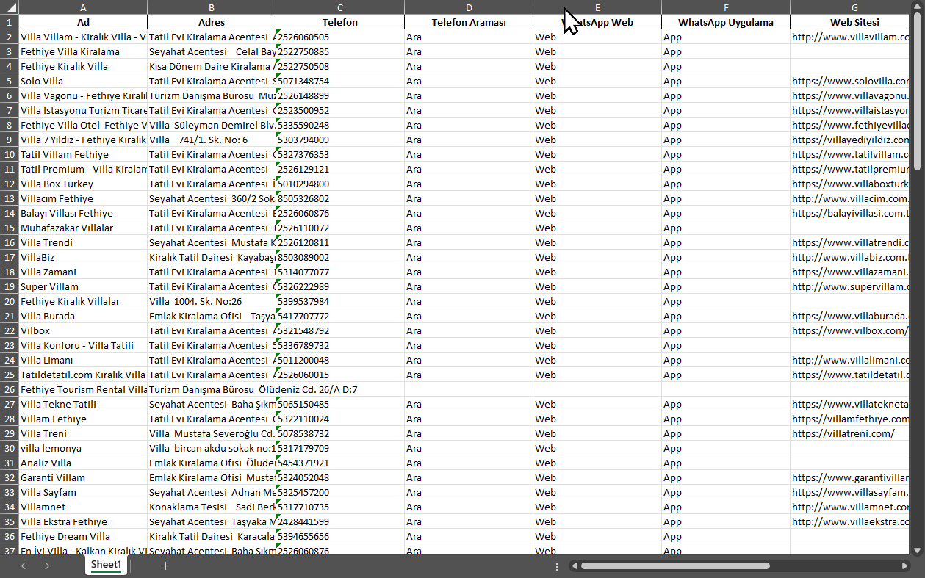
Task: Click the Select All corner triangle
Action: point(9,7)
